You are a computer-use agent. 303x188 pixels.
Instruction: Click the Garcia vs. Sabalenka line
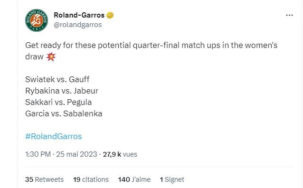click(x=64, y=113)
